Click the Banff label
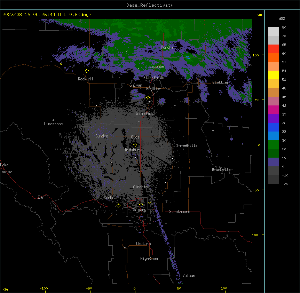The width and height of the screenshot is (300, 293). point(43,197)
